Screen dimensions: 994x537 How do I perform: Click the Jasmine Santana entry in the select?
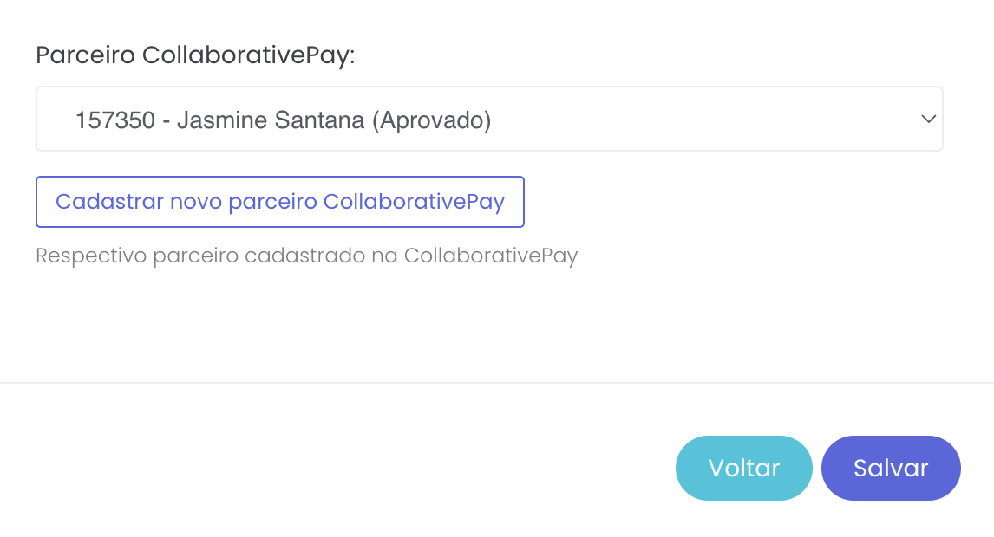coord(271,120)
